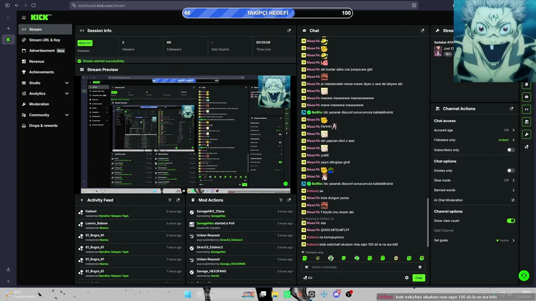
Task: Click the Kick logo in the header
Action: [41, 17]
